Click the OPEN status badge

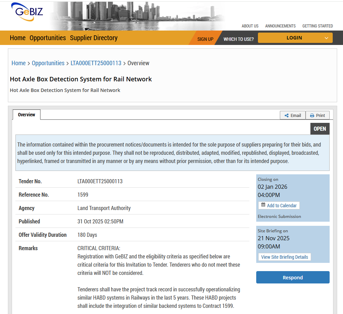point(320,129)
